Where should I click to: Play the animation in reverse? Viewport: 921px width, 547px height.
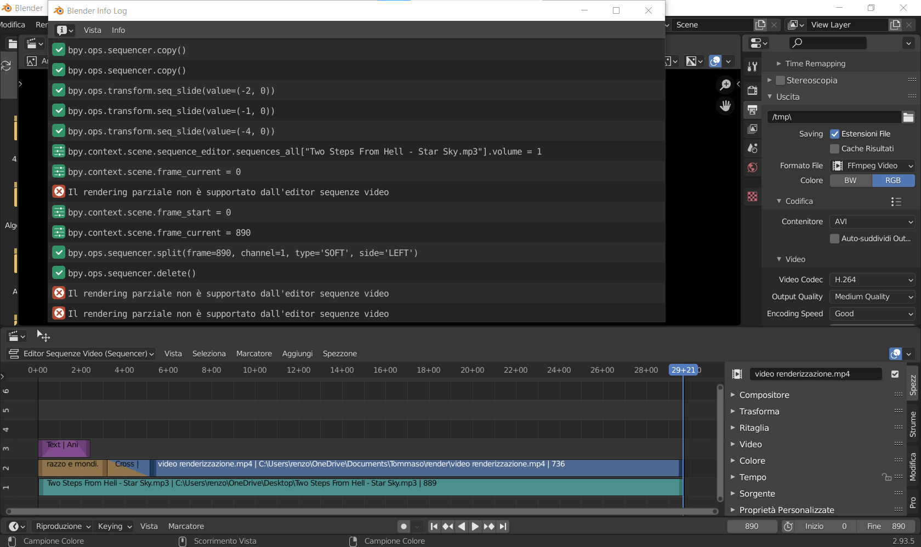coord(462,526)
